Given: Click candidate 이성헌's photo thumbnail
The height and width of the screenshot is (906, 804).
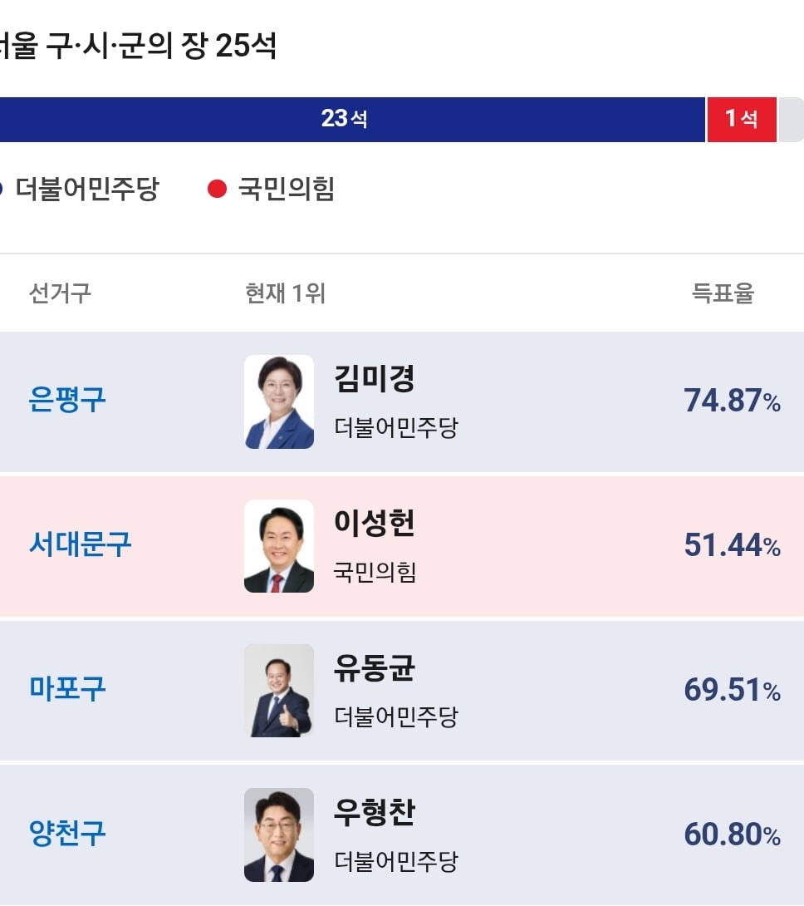Looking at the screenshot, I should pyautogui.click(x=279, y=546).
